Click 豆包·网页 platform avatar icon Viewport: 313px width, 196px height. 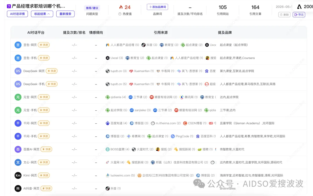tap(18, 45)
